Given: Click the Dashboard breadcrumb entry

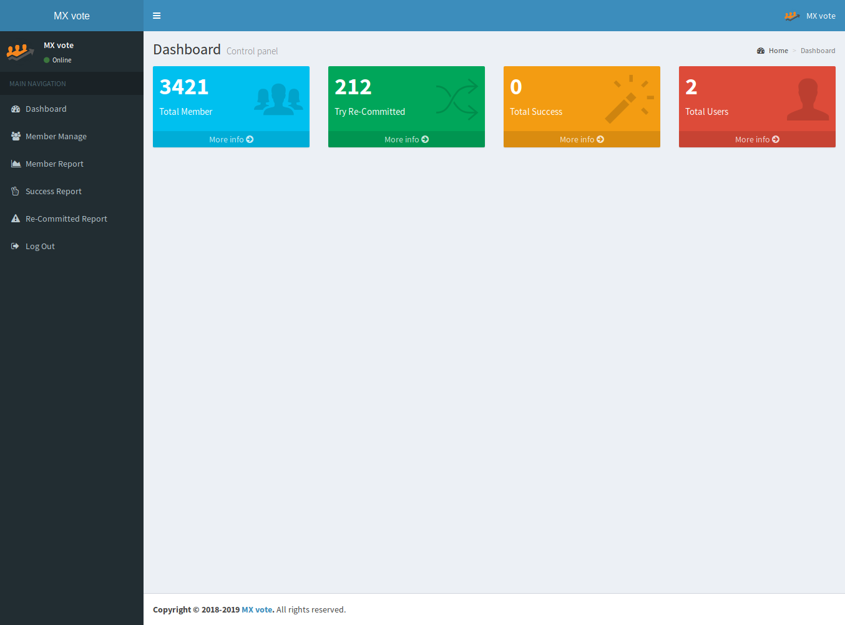Looking at the screenshot, I should point(818,51).
